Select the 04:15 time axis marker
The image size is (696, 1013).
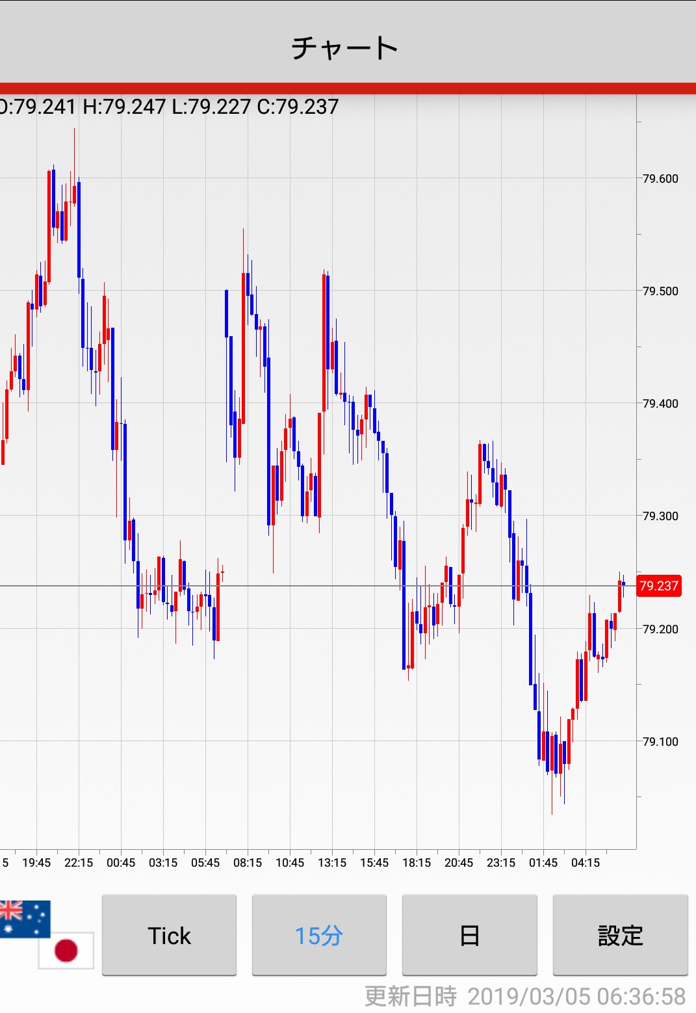pyautogui.click(x=586, y=863)
